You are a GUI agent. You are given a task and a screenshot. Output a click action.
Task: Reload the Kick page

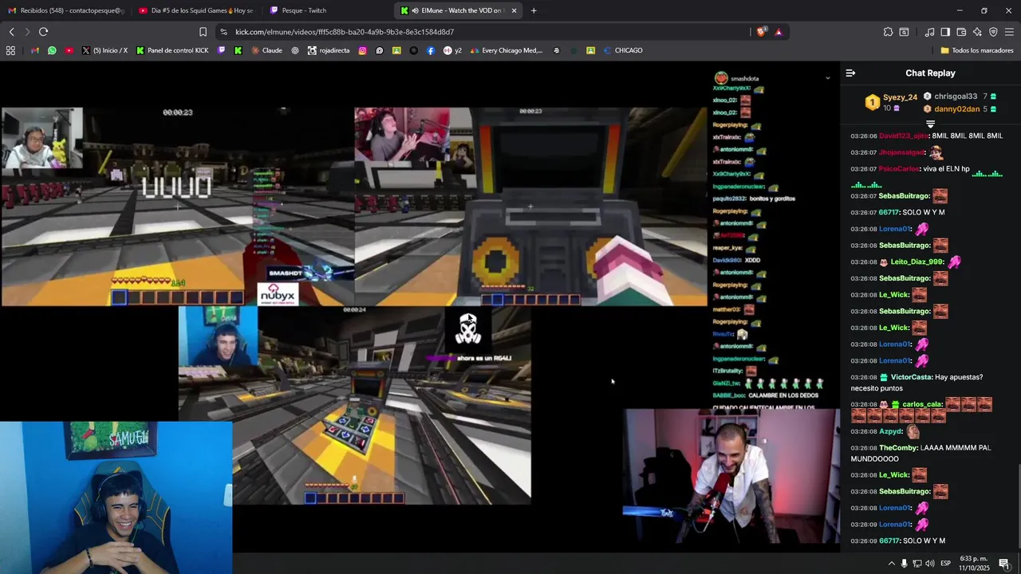click(x=43, y=32)
